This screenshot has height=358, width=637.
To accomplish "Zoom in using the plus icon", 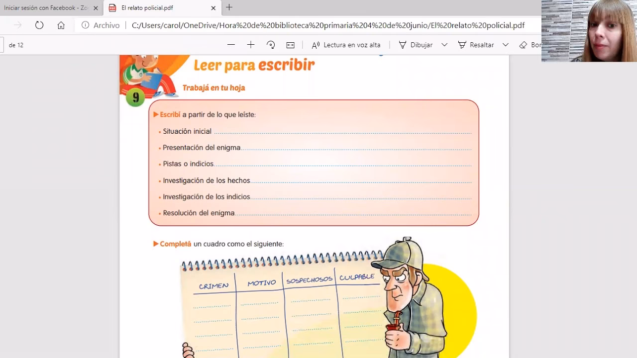I will pos(250,45).
